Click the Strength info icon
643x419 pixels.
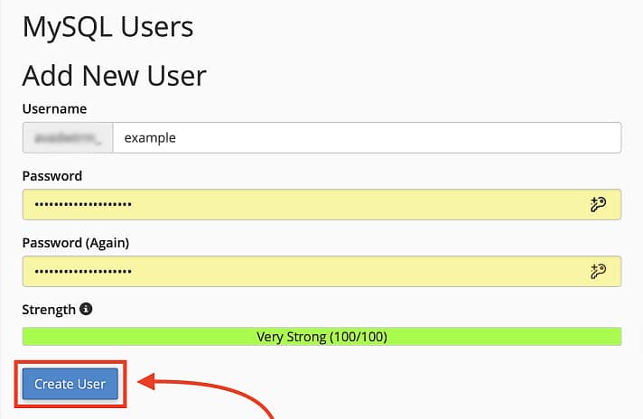pyautogui.click(x=86, y=309)
